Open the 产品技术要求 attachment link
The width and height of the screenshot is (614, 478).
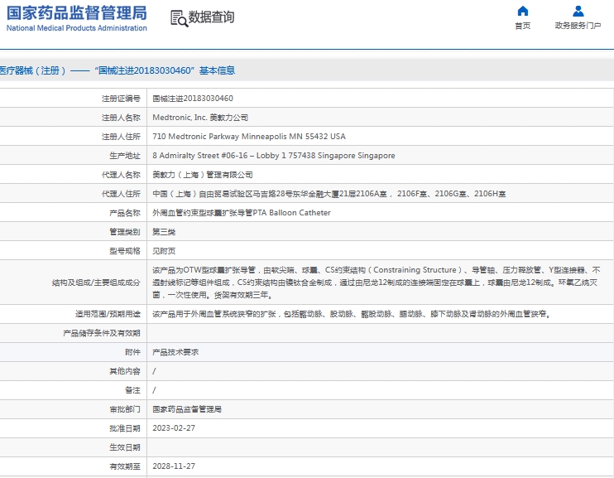point(175,352)
